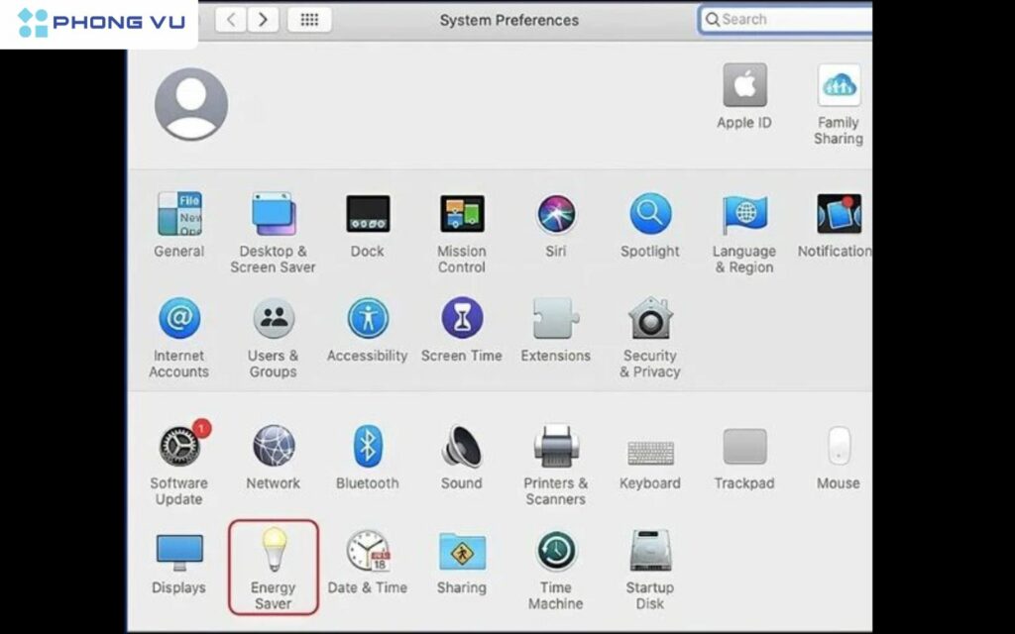Image resolution: width=1015 pixels, height=634 pixels.
Task: Open Time Machine preferences
Action: click(x=556, y=552)
